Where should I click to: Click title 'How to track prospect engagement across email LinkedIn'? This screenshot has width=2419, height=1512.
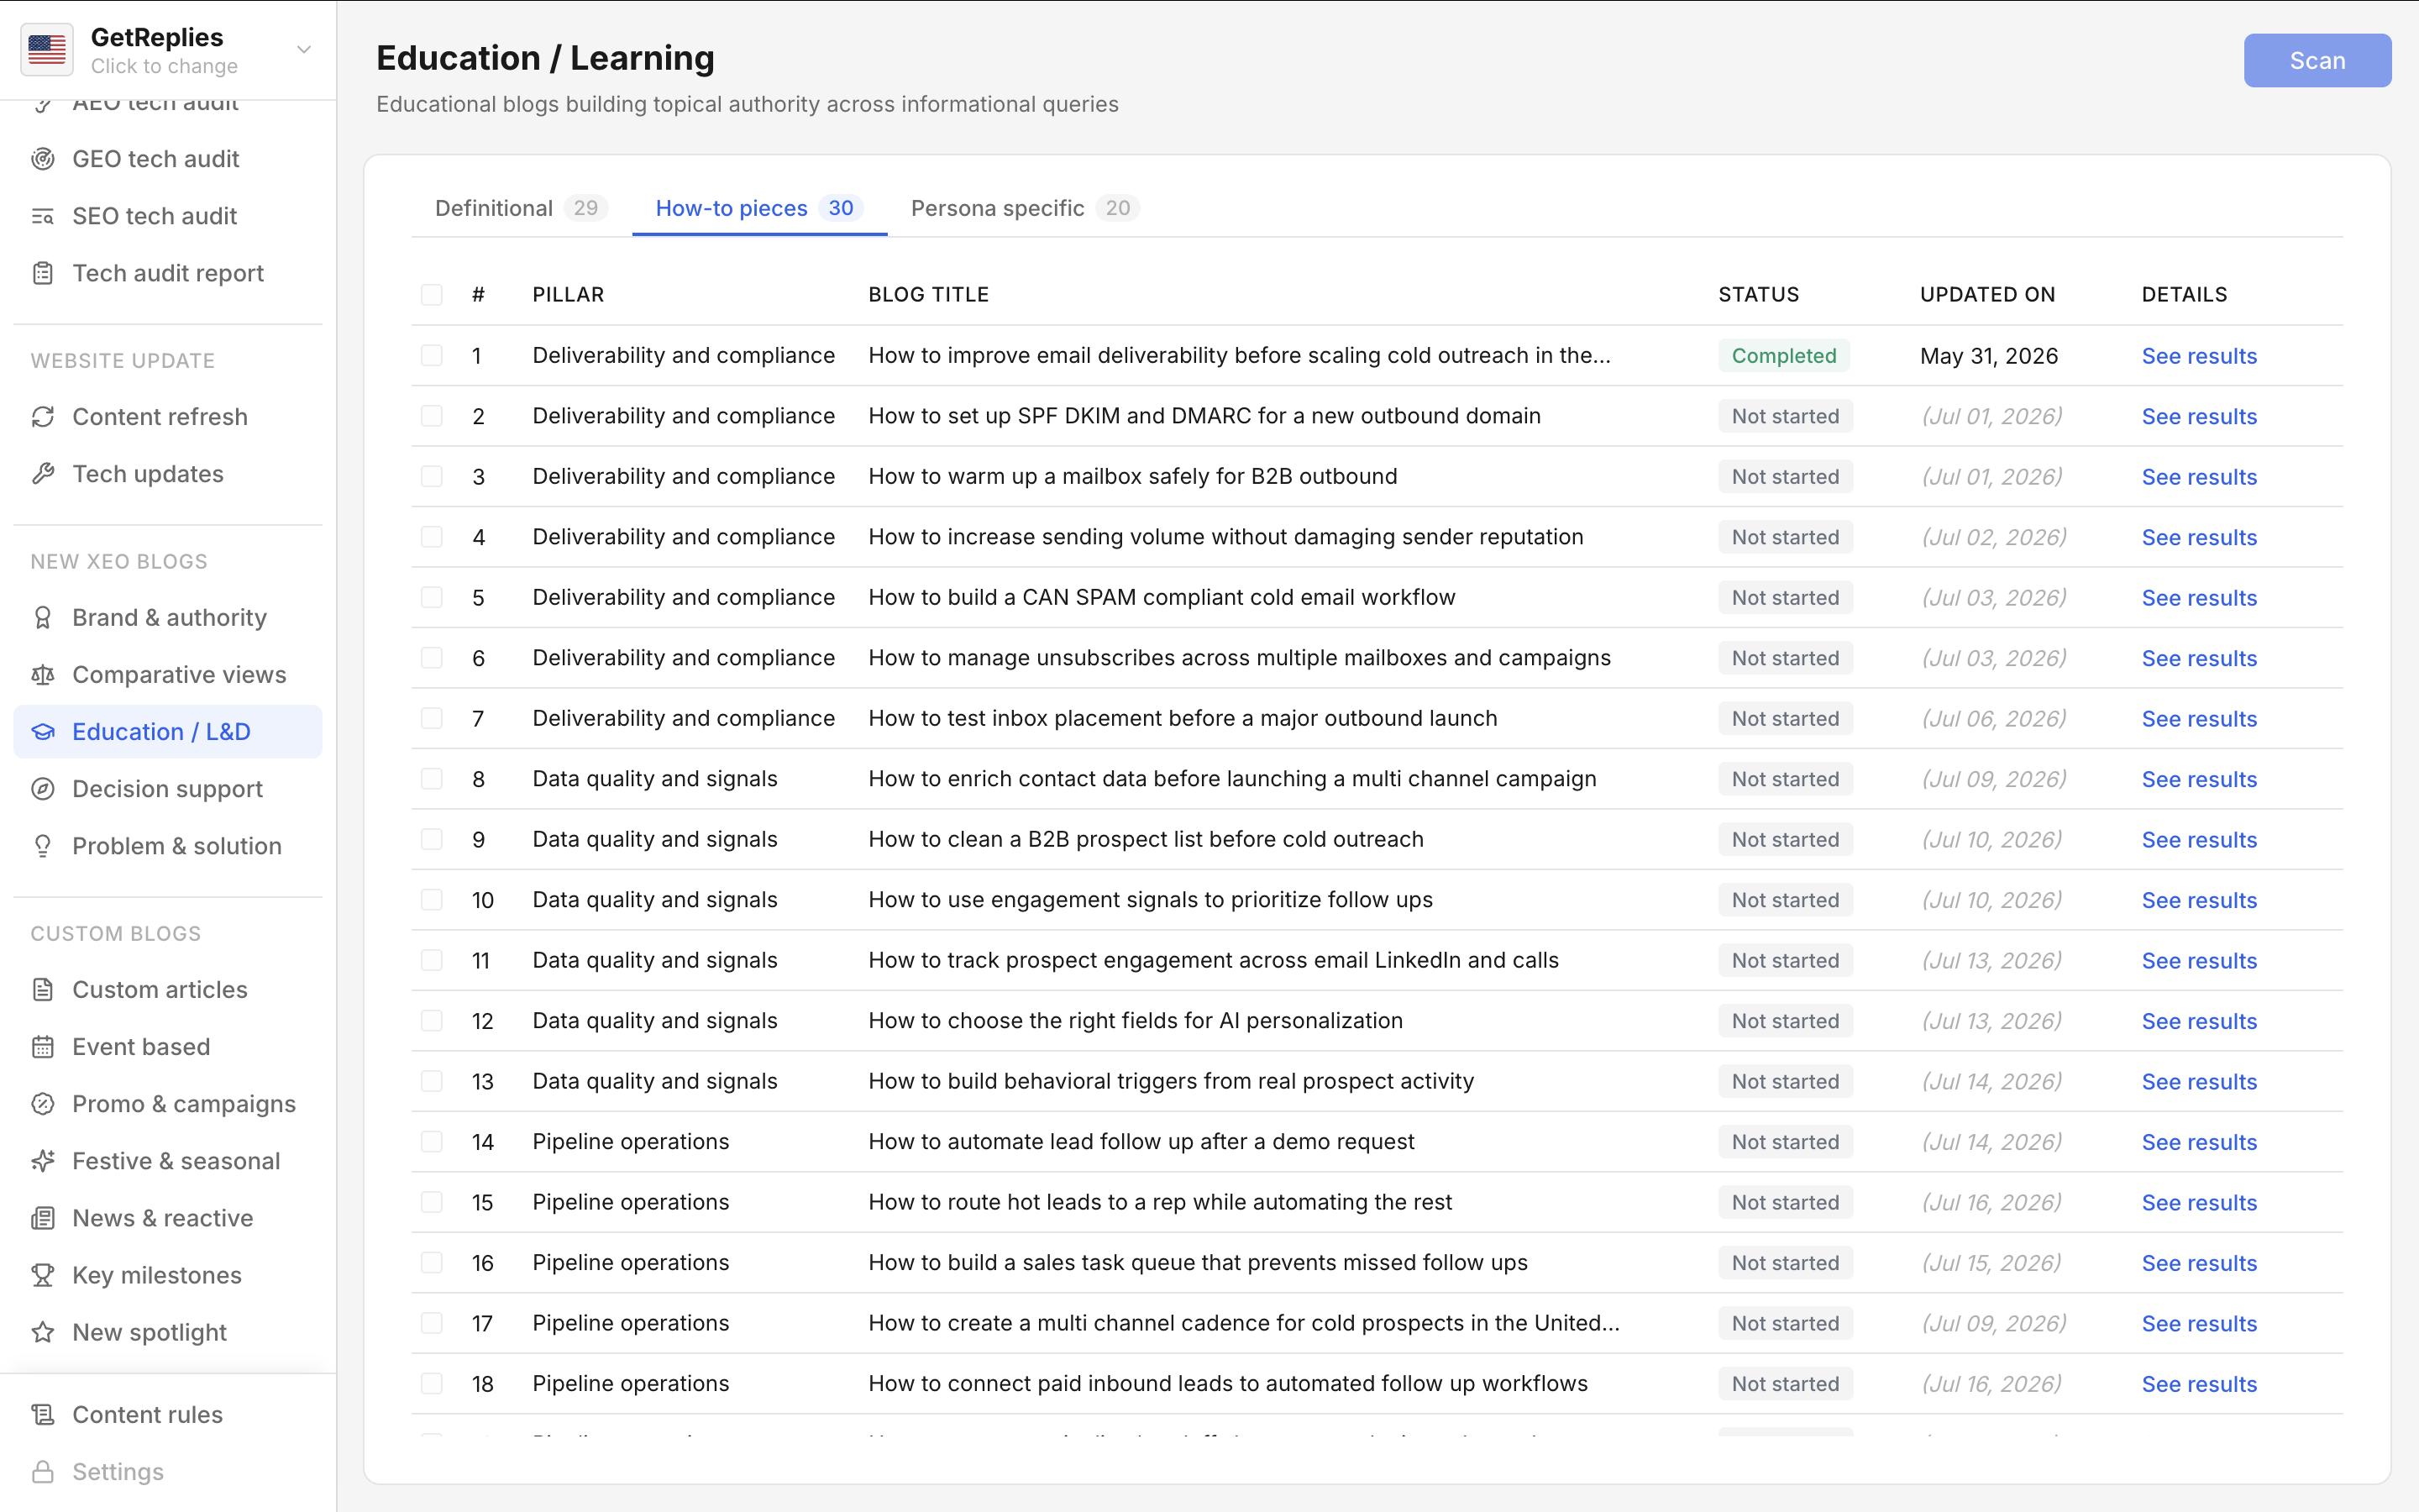click(x=1214, y=961)
